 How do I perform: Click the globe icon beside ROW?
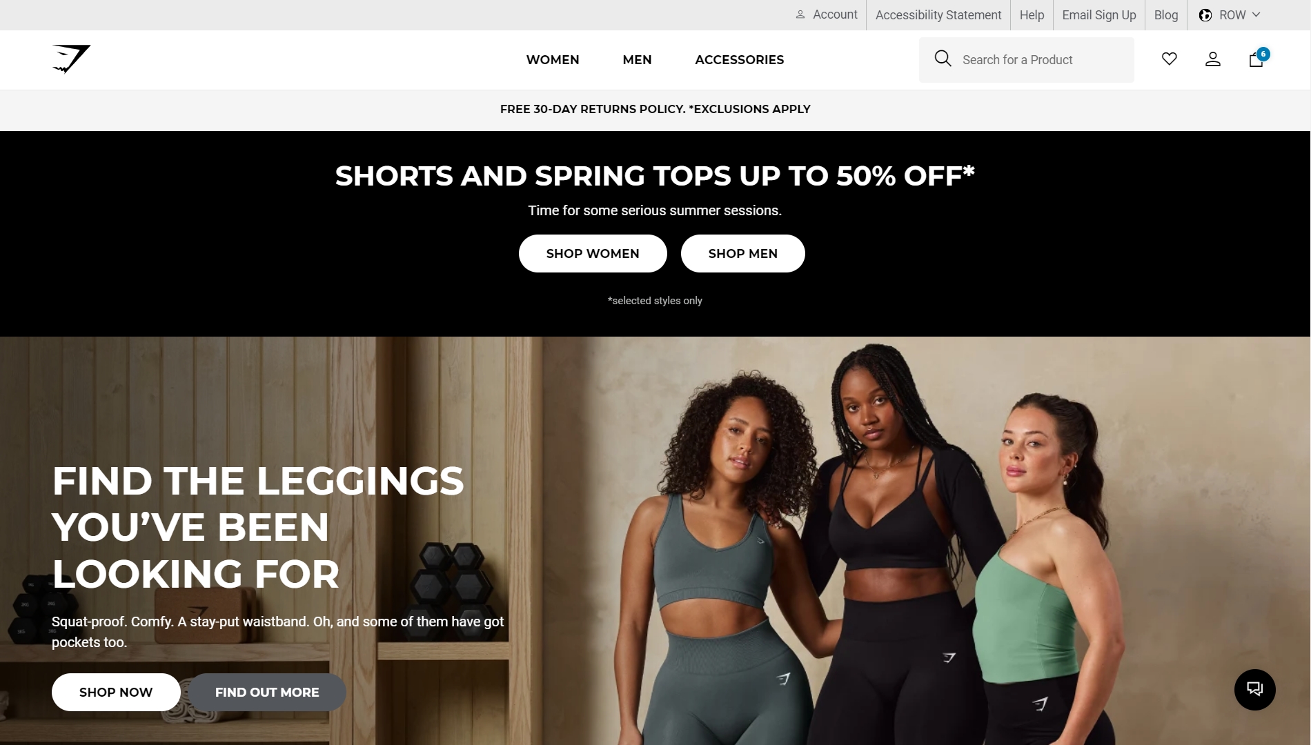(1205, 15)
